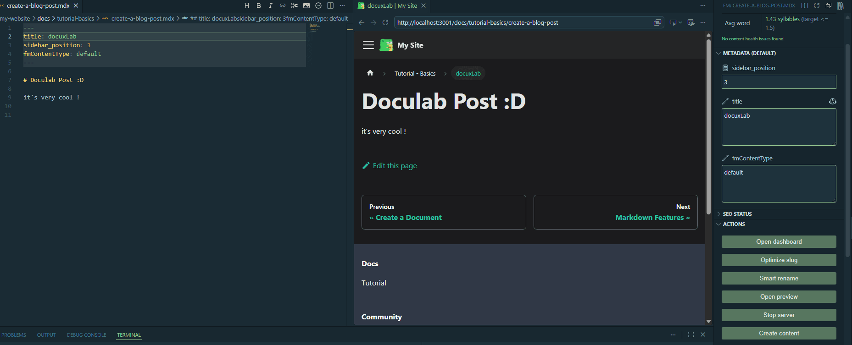Split the editor with the split icon

pyautogui.click(x=330, y=5)
